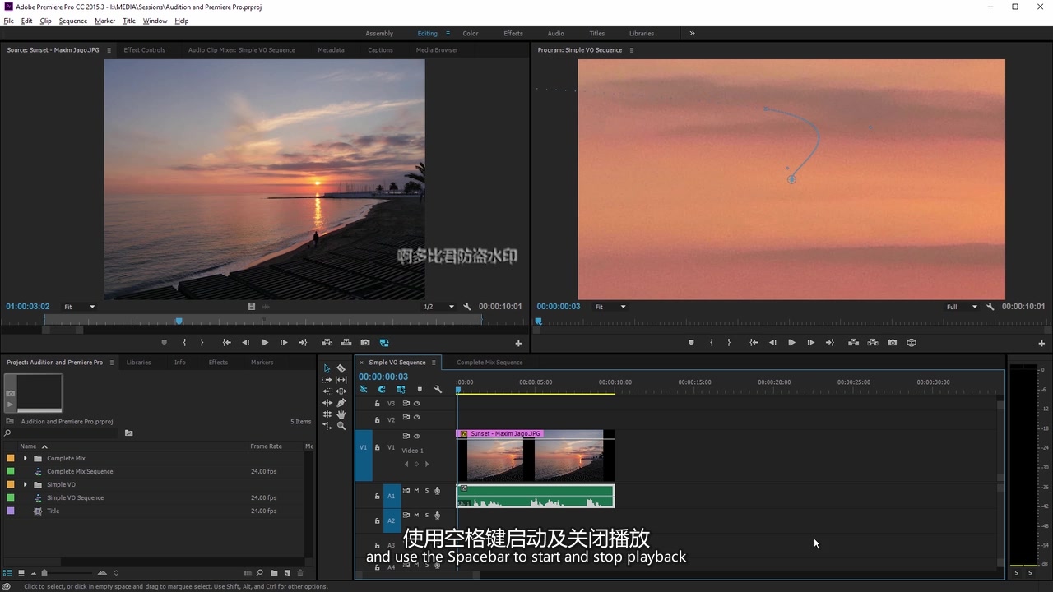Select the Pen tool in the timeline toolbar
Viewport: 1053px width, 592px height.
pos(341,403)
